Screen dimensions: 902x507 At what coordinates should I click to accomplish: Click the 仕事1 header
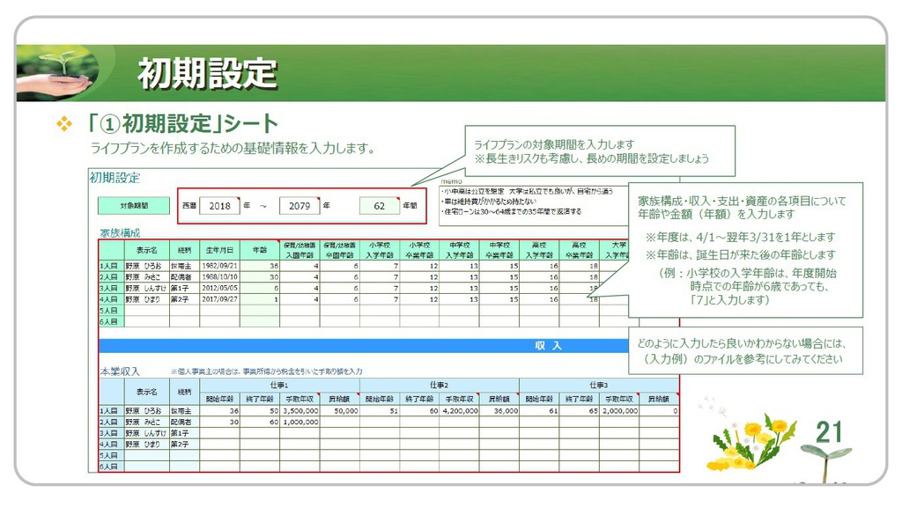tap(279, 385)
